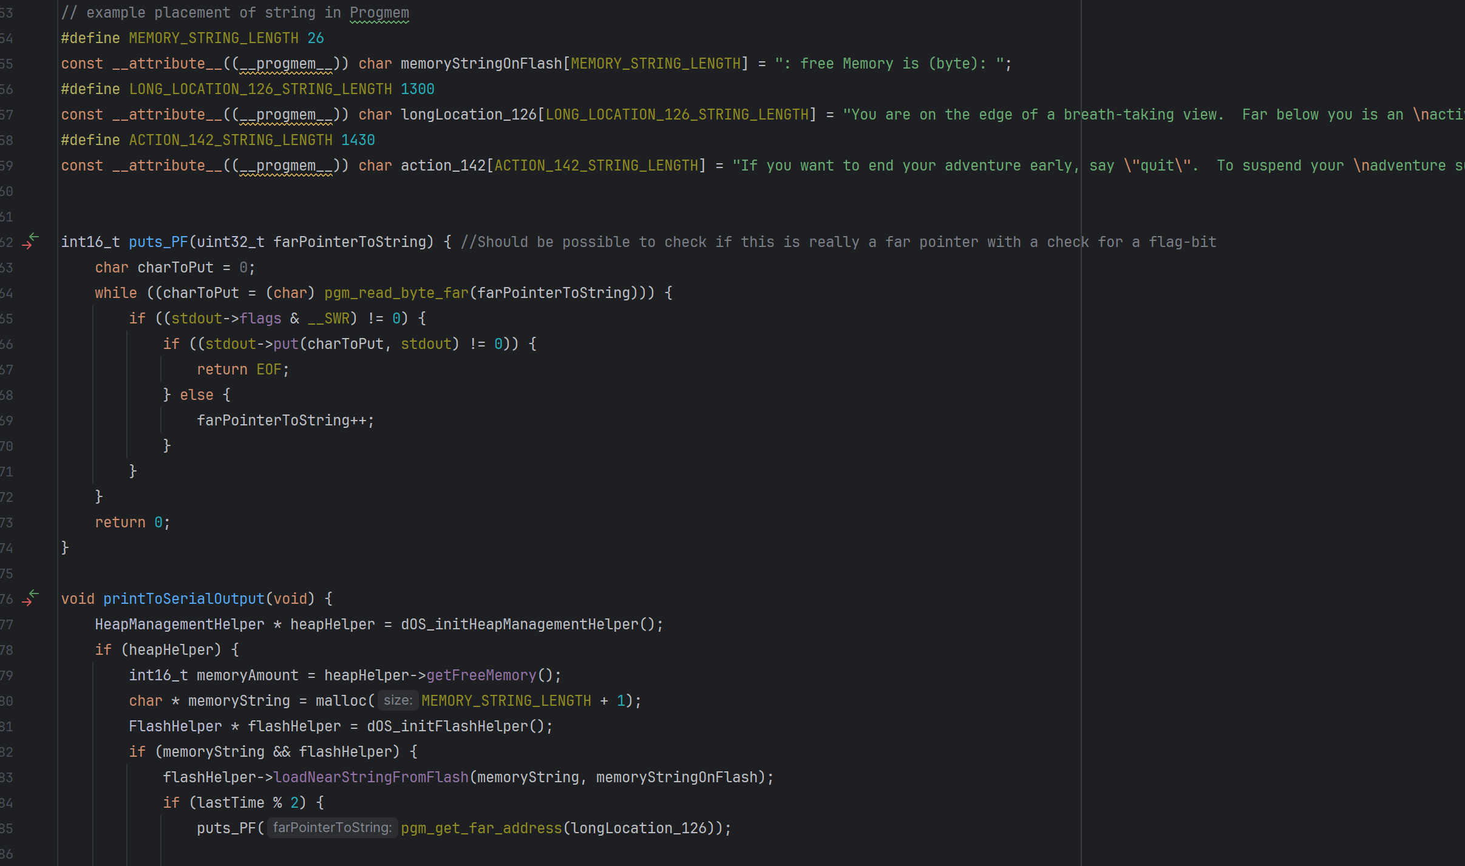Click the puts_PF function name definition
Image resolution: width=1465 pixels, height=866 pixels.
pyautogui.click(x=158, y=242)
